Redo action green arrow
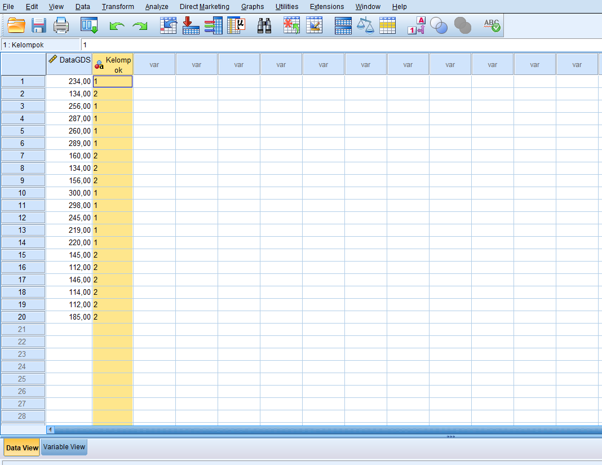Viewport: 602px width, 465px height. [140, 26]
